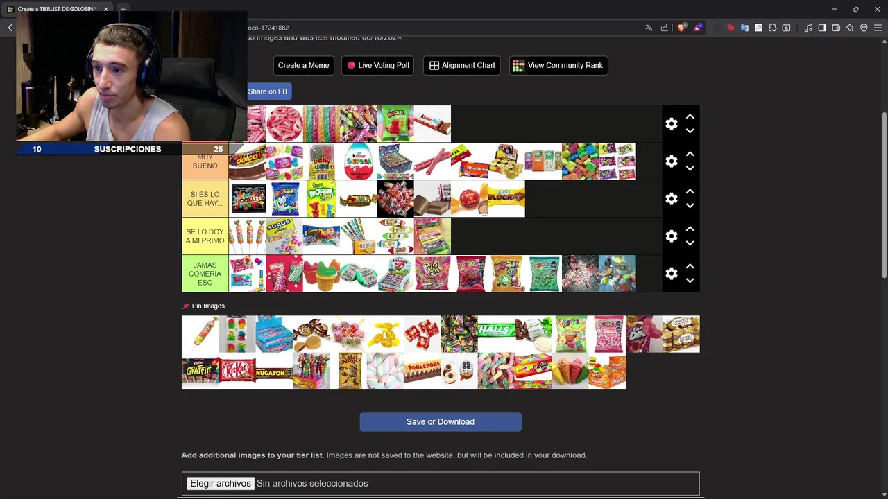
Task: Select the pastel marshmallow twists image
Action: pyautogui.click(x=385, y=371)
